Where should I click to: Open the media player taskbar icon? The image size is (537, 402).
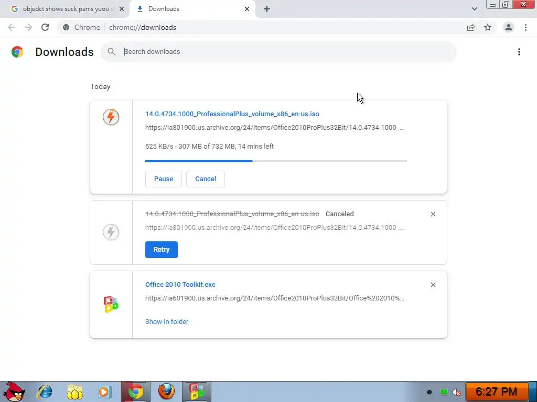click(105, 392)
